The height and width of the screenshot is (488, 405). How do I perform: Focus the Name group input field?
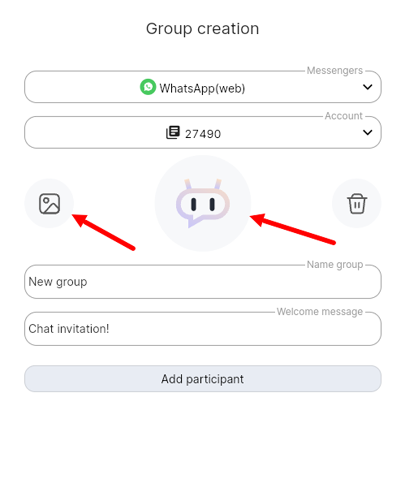coord(203,282)
